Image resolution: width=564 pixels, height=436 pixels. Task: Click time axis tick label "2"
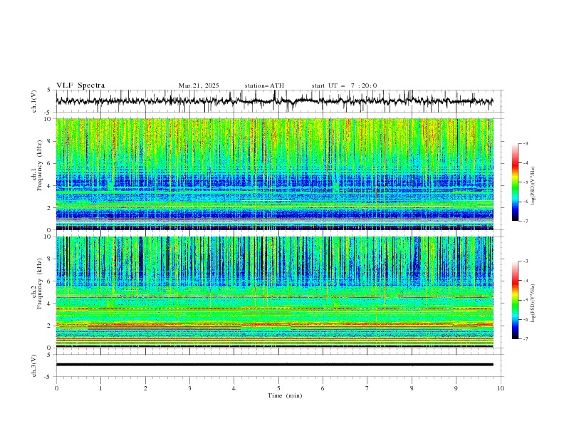tap(145, 388)
